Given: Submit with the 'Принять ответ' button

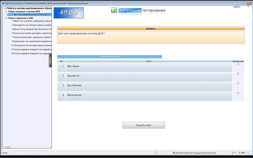Looking at the screenshot, I should pyautogui.click(x=144, y=125).
